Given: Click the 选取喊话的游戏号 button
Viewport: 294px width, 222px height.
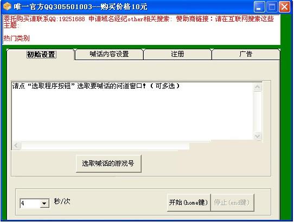Looking at the screenshot, I should 108,164.
